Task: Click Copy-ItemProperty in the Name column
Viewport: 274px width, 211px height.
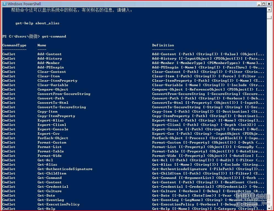Action: pos(56,116)
